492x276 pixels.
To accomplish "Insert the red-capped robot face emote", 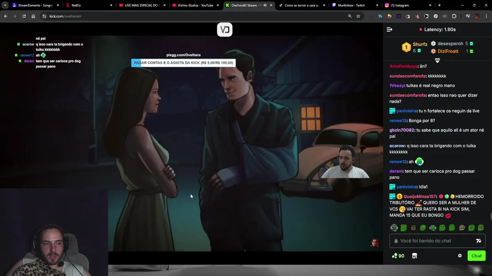I will click(462, 228).
